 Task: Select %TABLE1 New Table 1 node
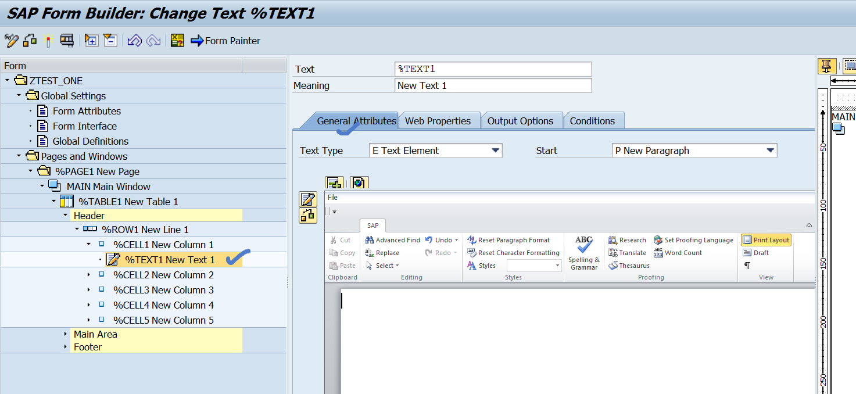coord(128,202)
